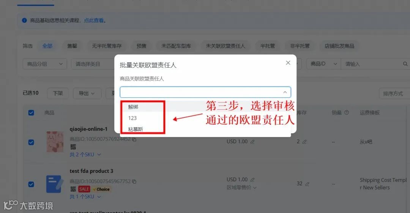Screen dimensions: 410x213
Task: Close the 批量关联欧盟责任人 dialog
Action: [x=288, y=63]
